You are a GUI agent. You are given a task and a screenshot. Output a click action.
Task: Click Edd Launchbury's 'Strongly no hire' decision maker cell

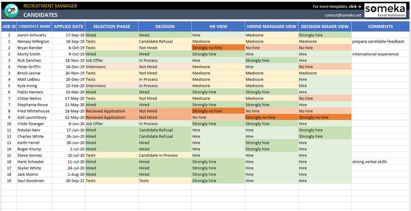pos(324,117)
